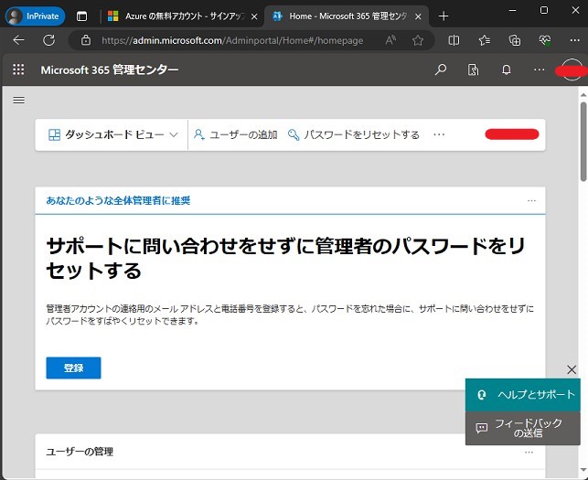Click the InPrivate profile badge
Viewport: 588px width, 480px height.
[35, 16]
